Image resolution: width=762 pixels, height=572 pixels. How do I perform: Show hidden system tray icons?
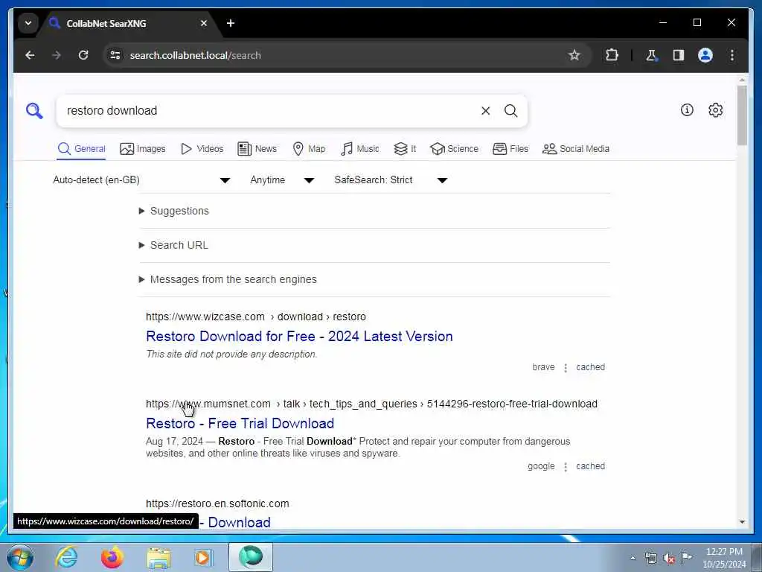(633, 559)
